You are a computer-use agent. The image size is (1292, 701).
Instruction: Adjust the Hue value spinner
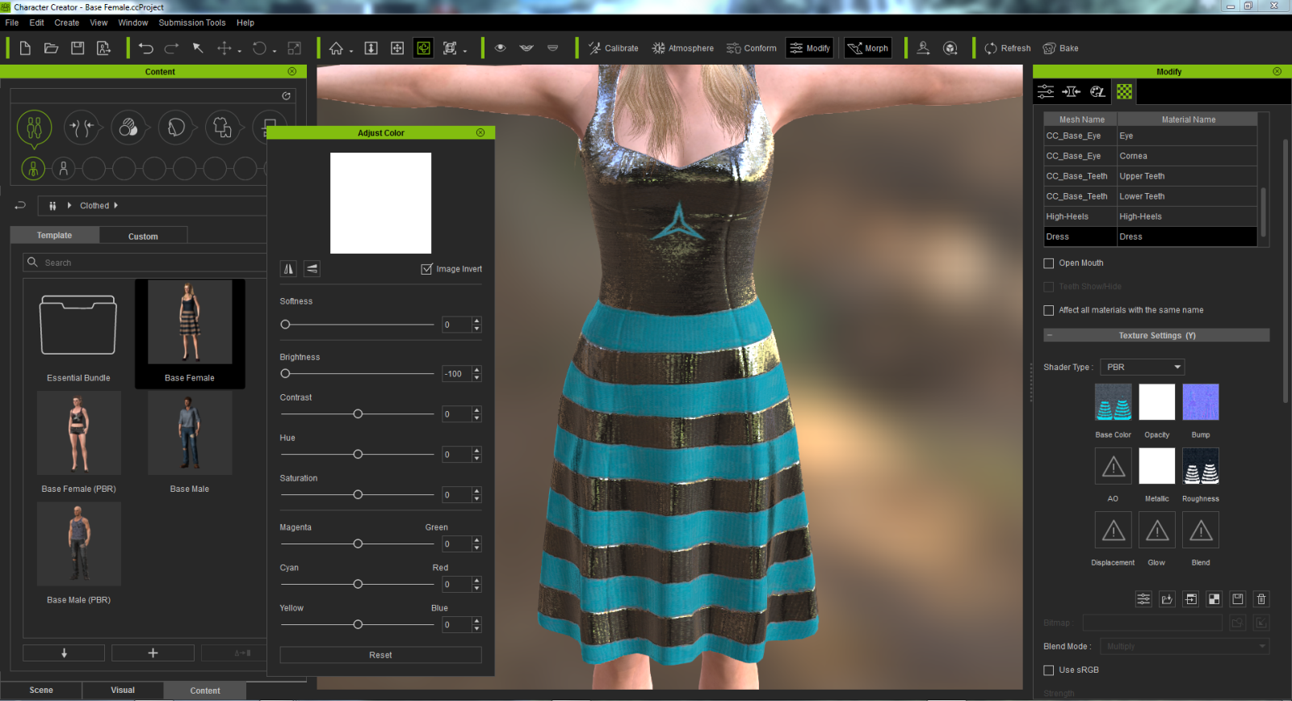coord(476,455)
